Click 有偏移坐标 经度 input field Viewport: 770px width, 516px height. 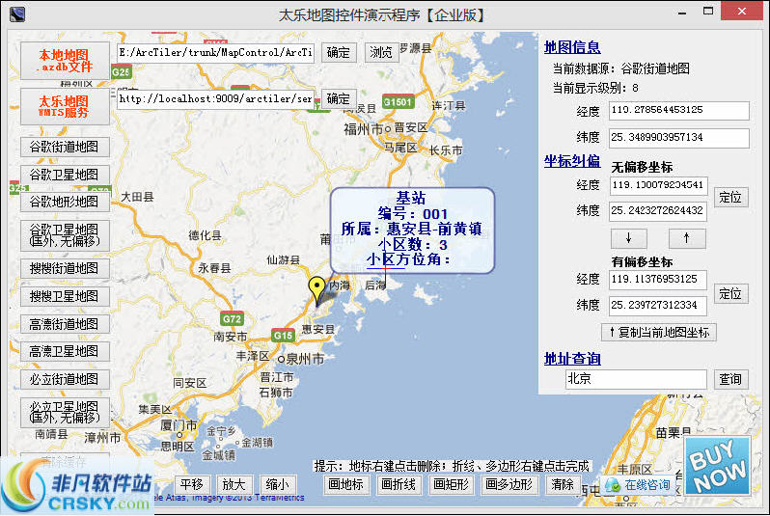(658, 280)
